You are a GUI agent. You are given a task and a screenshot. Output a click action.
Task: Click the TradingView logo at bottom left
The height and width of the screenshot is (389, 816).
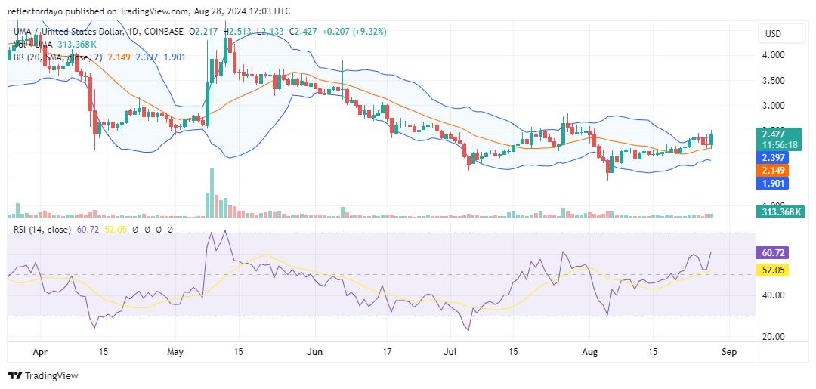[42, 376]
